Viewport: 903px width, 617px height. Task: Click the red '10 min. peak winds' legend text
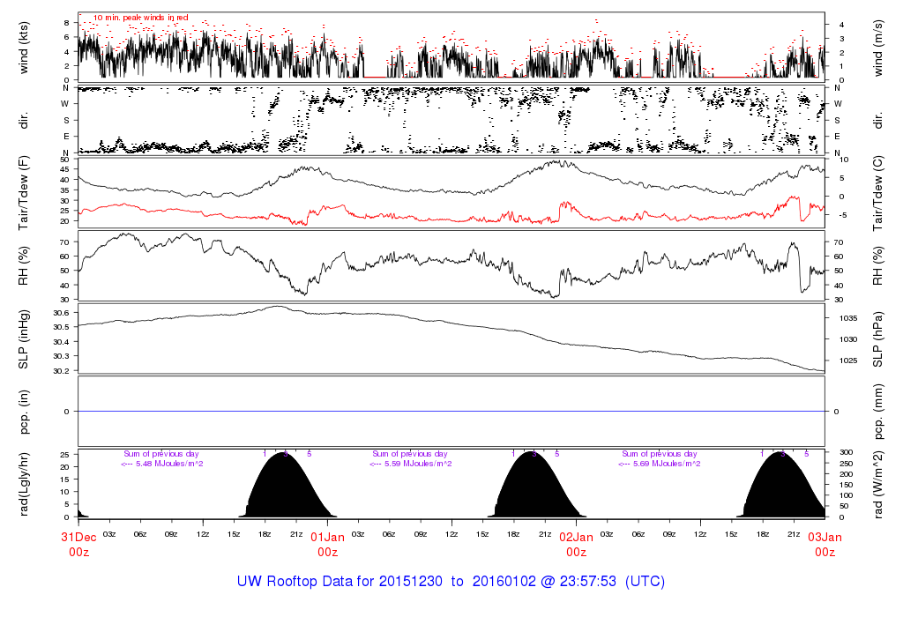(140, 18)
